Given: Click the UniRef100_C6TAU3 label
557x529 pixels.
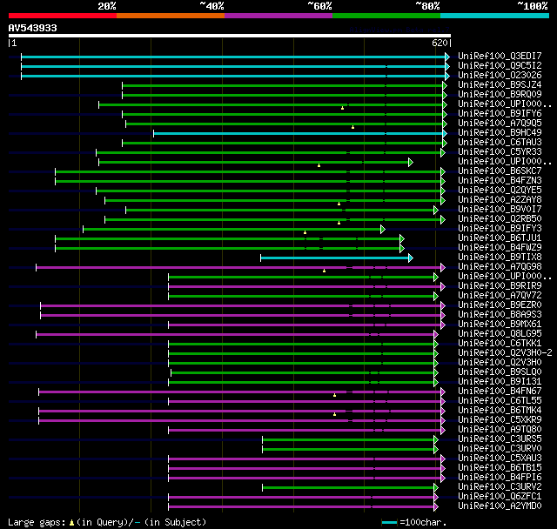Looking at the screenshot, I should point(500,143).
